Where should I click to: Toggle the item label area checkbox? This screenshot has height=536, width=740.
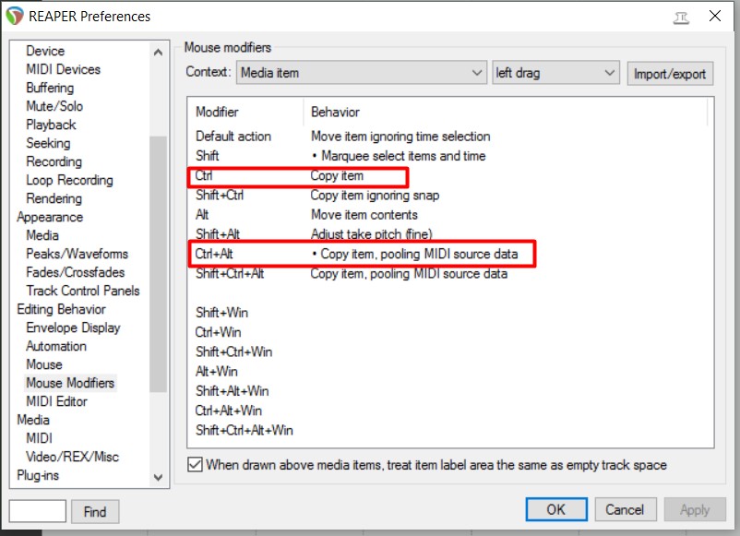195,465
